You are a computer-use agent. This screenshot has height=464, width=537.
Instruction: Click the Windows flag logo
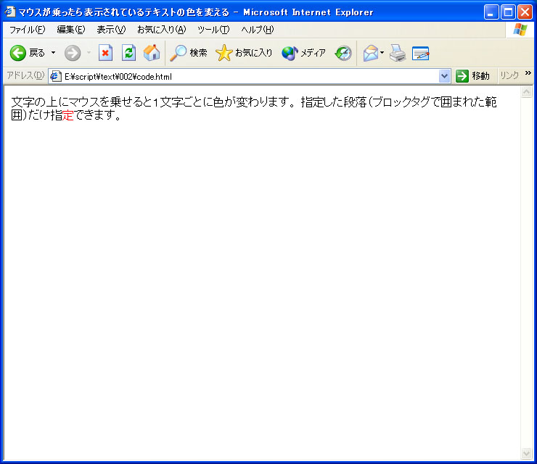520,30
